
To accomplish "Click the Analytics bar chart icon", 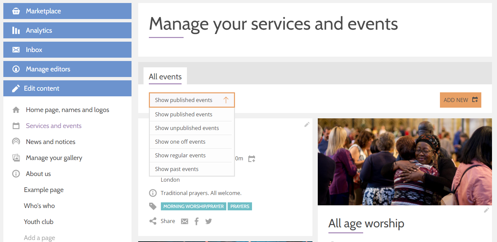I will 16,30.
